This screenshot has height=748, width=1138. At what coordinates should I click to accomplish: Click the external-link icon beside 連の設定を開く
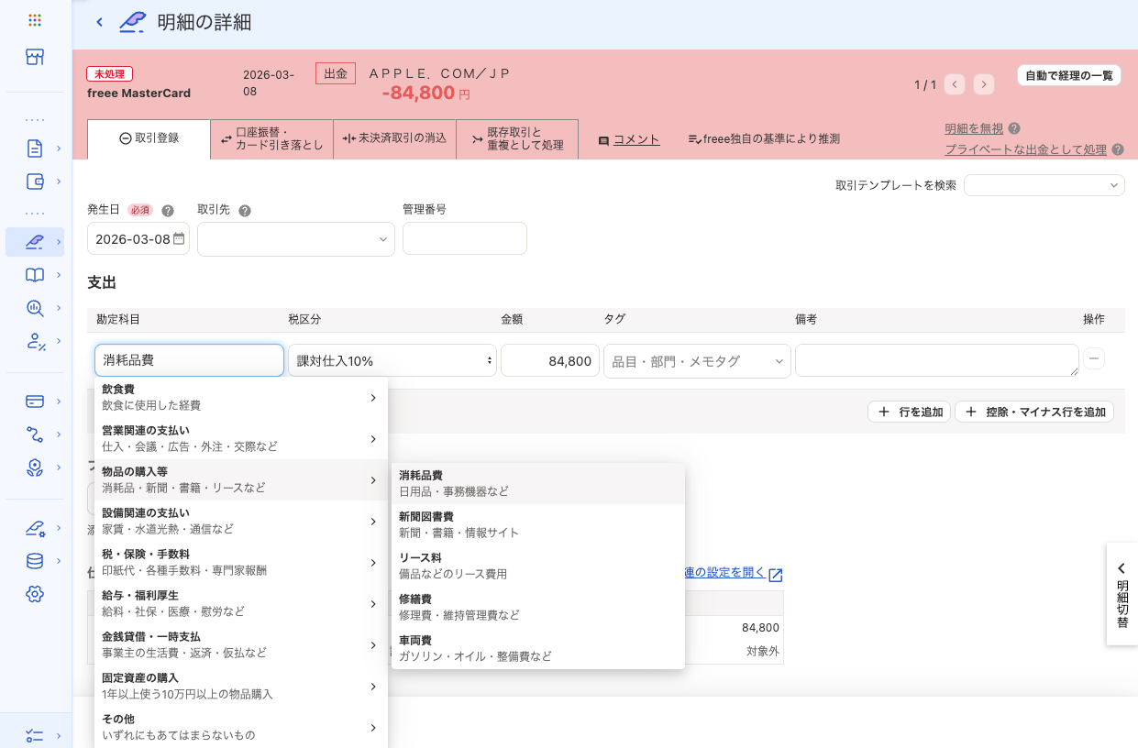click(x=776, y=575)
